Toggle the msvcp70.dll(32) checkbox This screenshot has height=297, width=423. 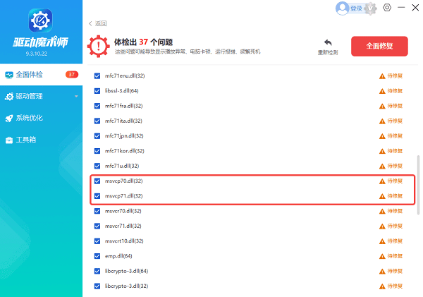[97, 181]
